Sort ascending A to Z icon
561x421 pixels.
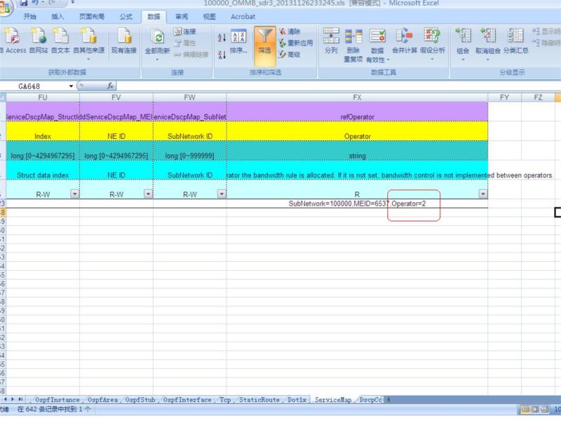pyautogui.click(x=222, y=37)
